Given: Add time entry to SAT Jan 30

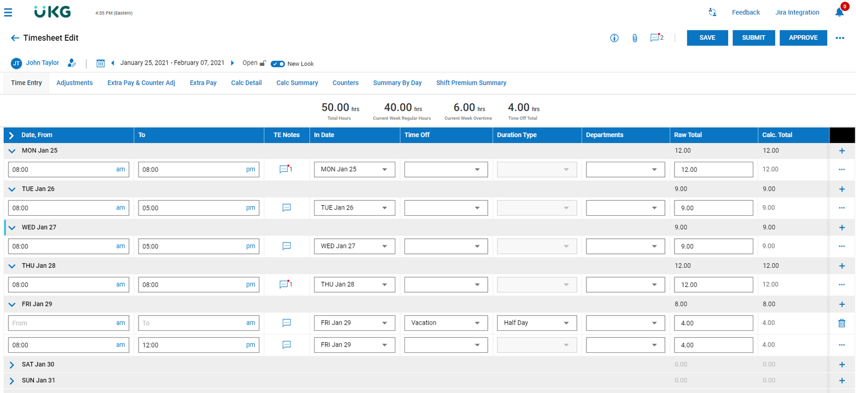Looking at the screenshot, I should [x=842, y=365].
